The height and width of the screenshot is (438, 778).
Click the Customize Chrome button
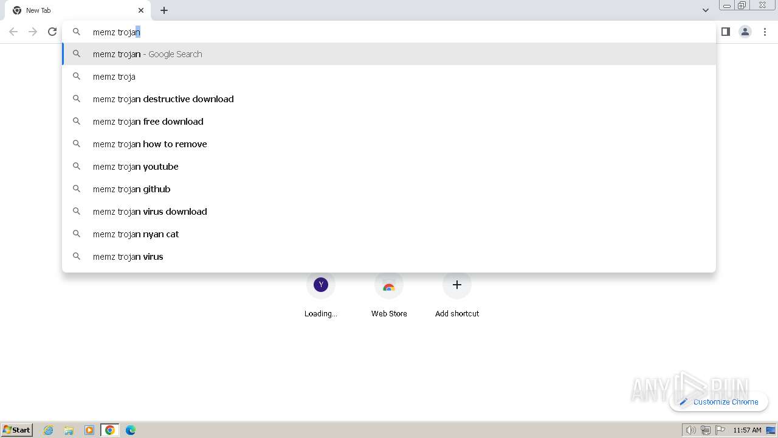click(x=718, y=401)
